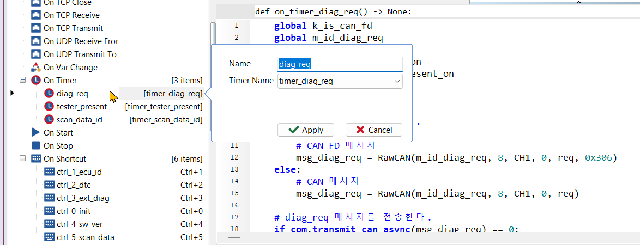Select the On Var Change tree item

(70, 68)
